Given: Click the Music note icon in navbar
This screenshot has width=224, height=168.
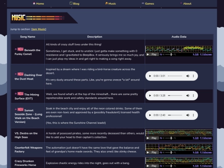Looking at the screenshot, I should coord(106,3).
